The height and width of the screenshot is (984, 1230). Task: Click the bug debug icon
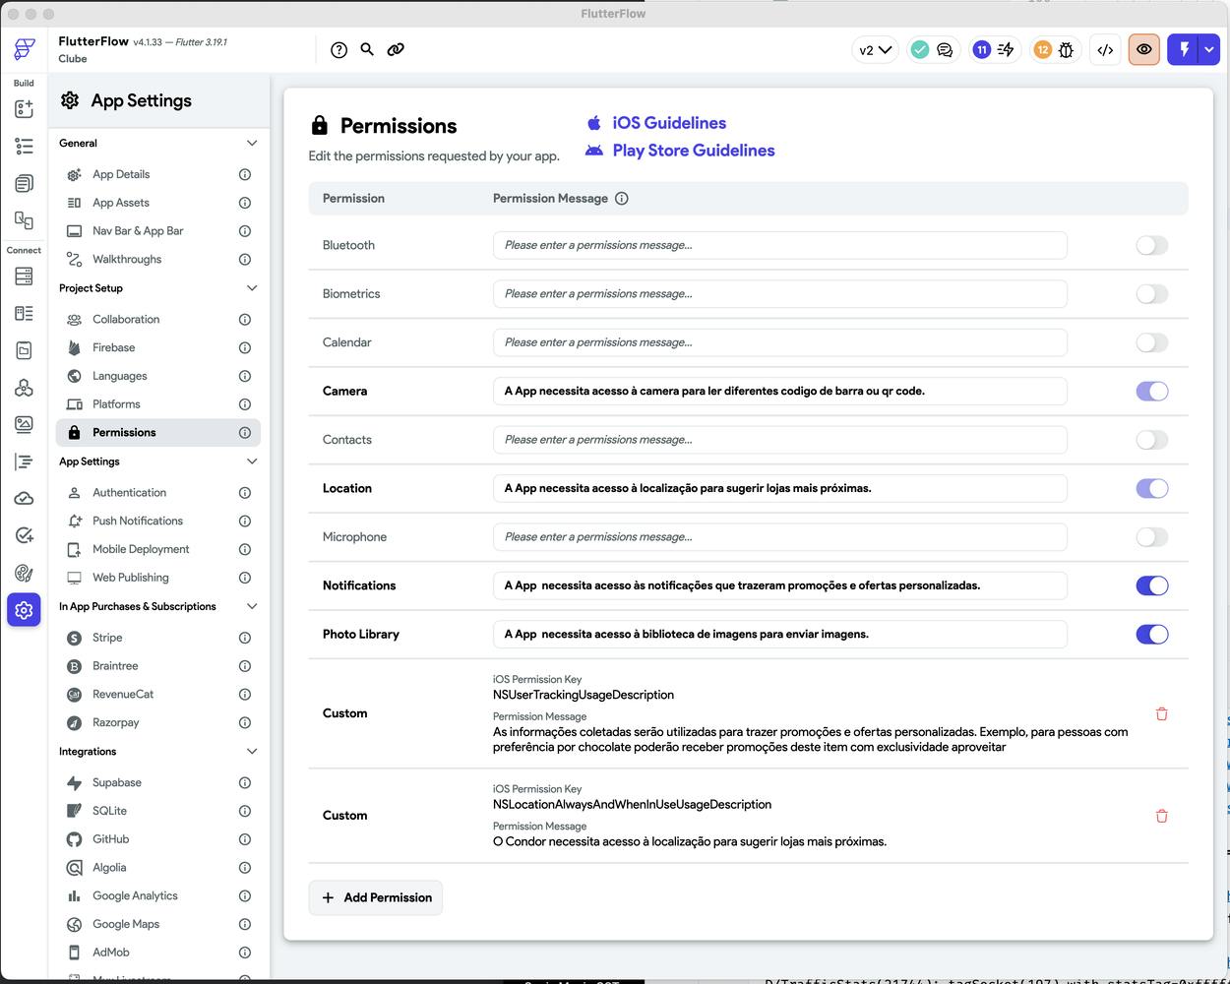tap(1066, 49)
